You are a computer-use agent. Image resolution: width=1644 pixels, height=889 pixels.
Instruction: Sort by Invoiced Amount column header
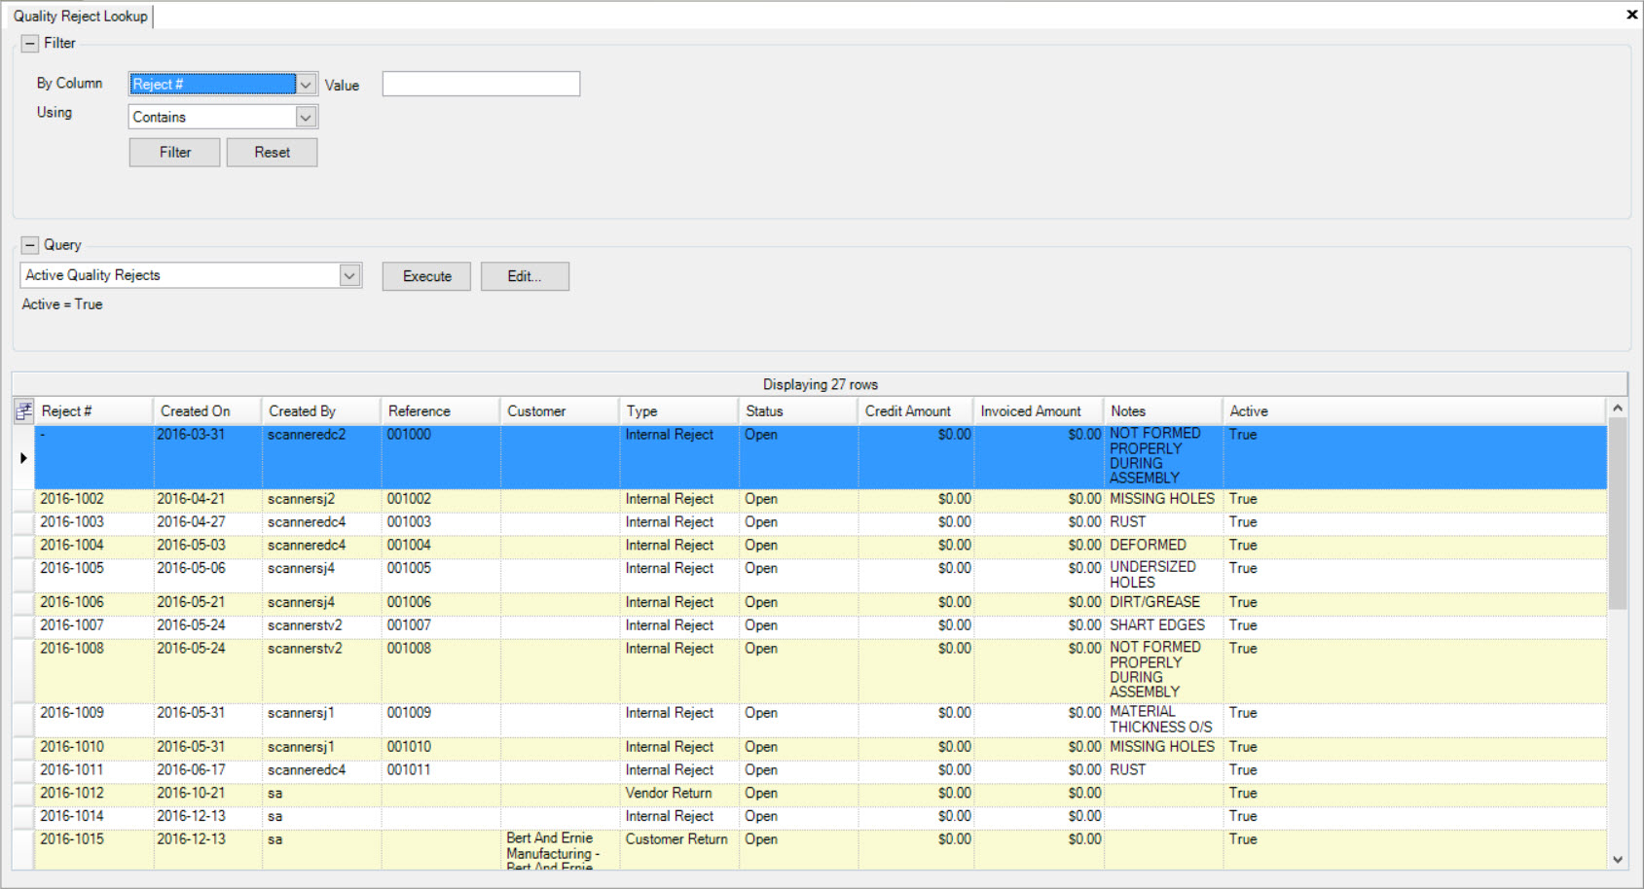point(1039,410)
